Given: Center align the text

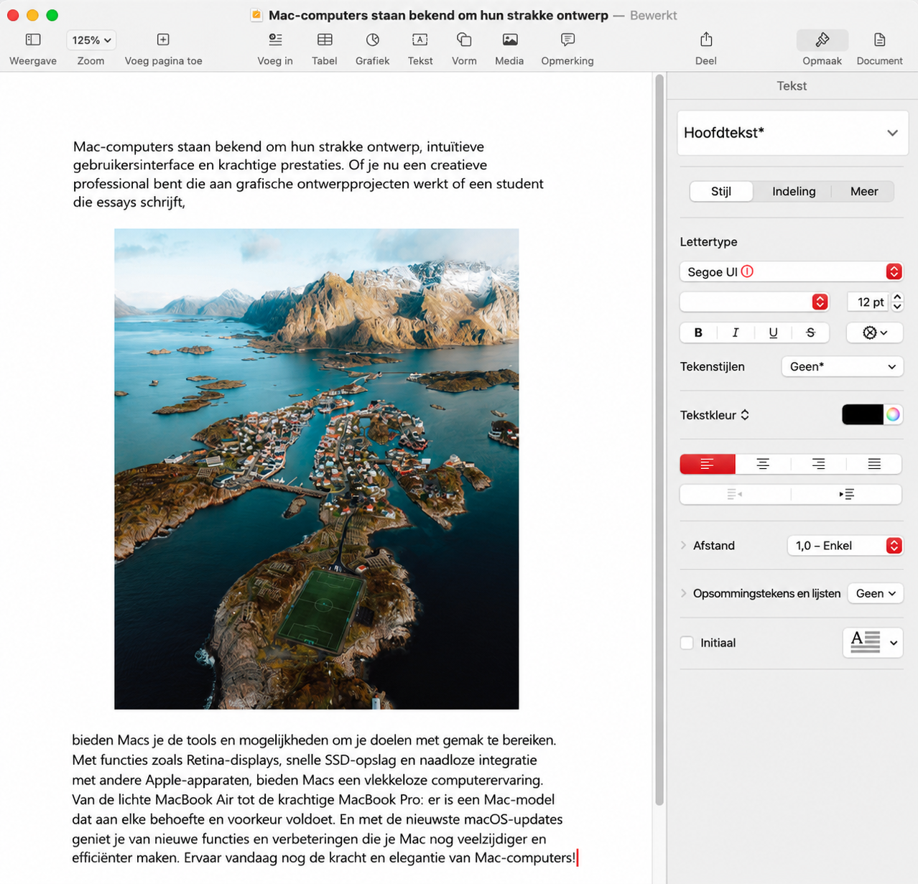Looking at the screenshot, I should pos(763,464).
